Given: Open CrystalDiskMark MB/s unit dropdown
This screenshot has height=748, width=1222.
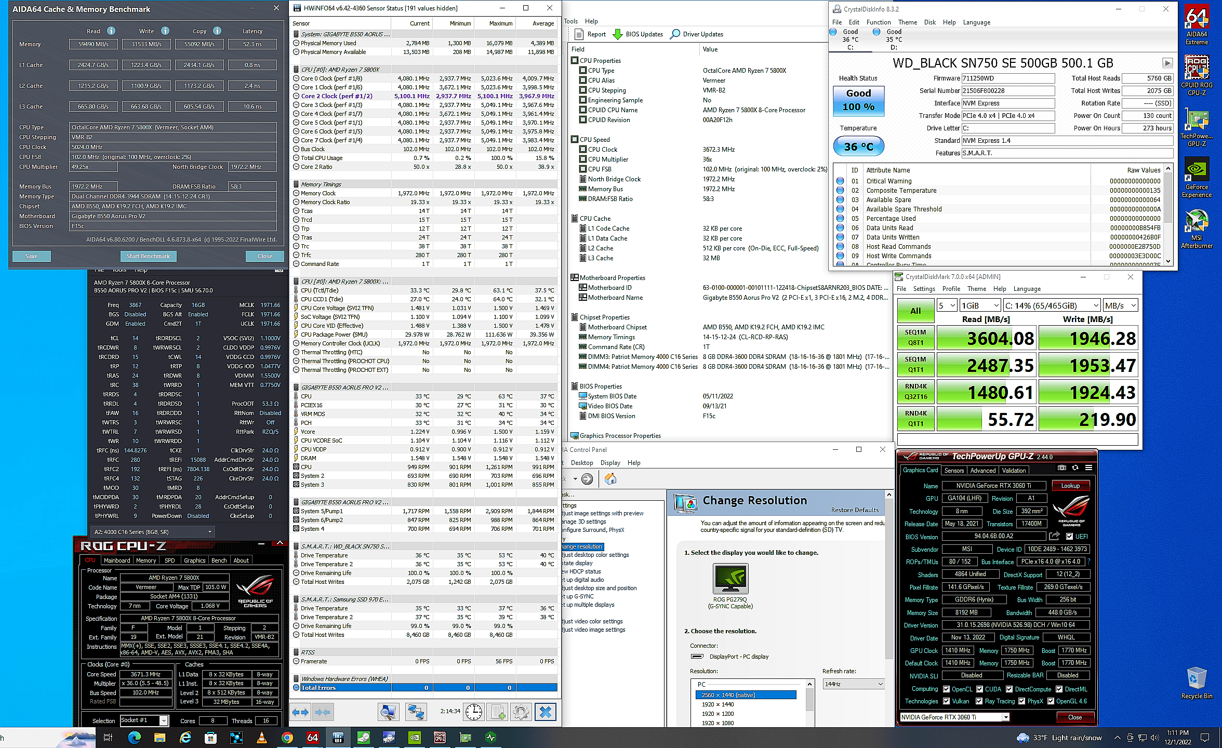Looking at the screenshot, I should click(1120, 305).
